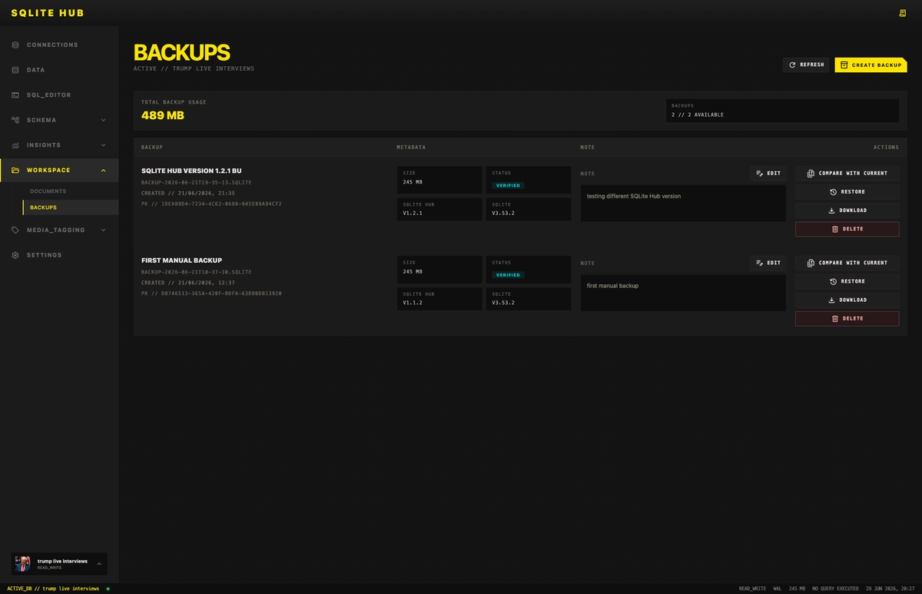This screenshot has height=594, width=922.
Task: Expand the Schema section chevron
Action: click(x=104, y=120)
